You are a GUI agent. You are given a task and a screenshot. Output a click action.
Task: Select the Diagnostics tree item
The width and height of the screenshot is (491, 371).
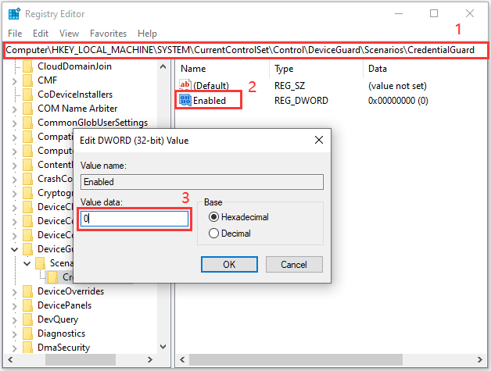pyautogui.click(x=61, y=334)
